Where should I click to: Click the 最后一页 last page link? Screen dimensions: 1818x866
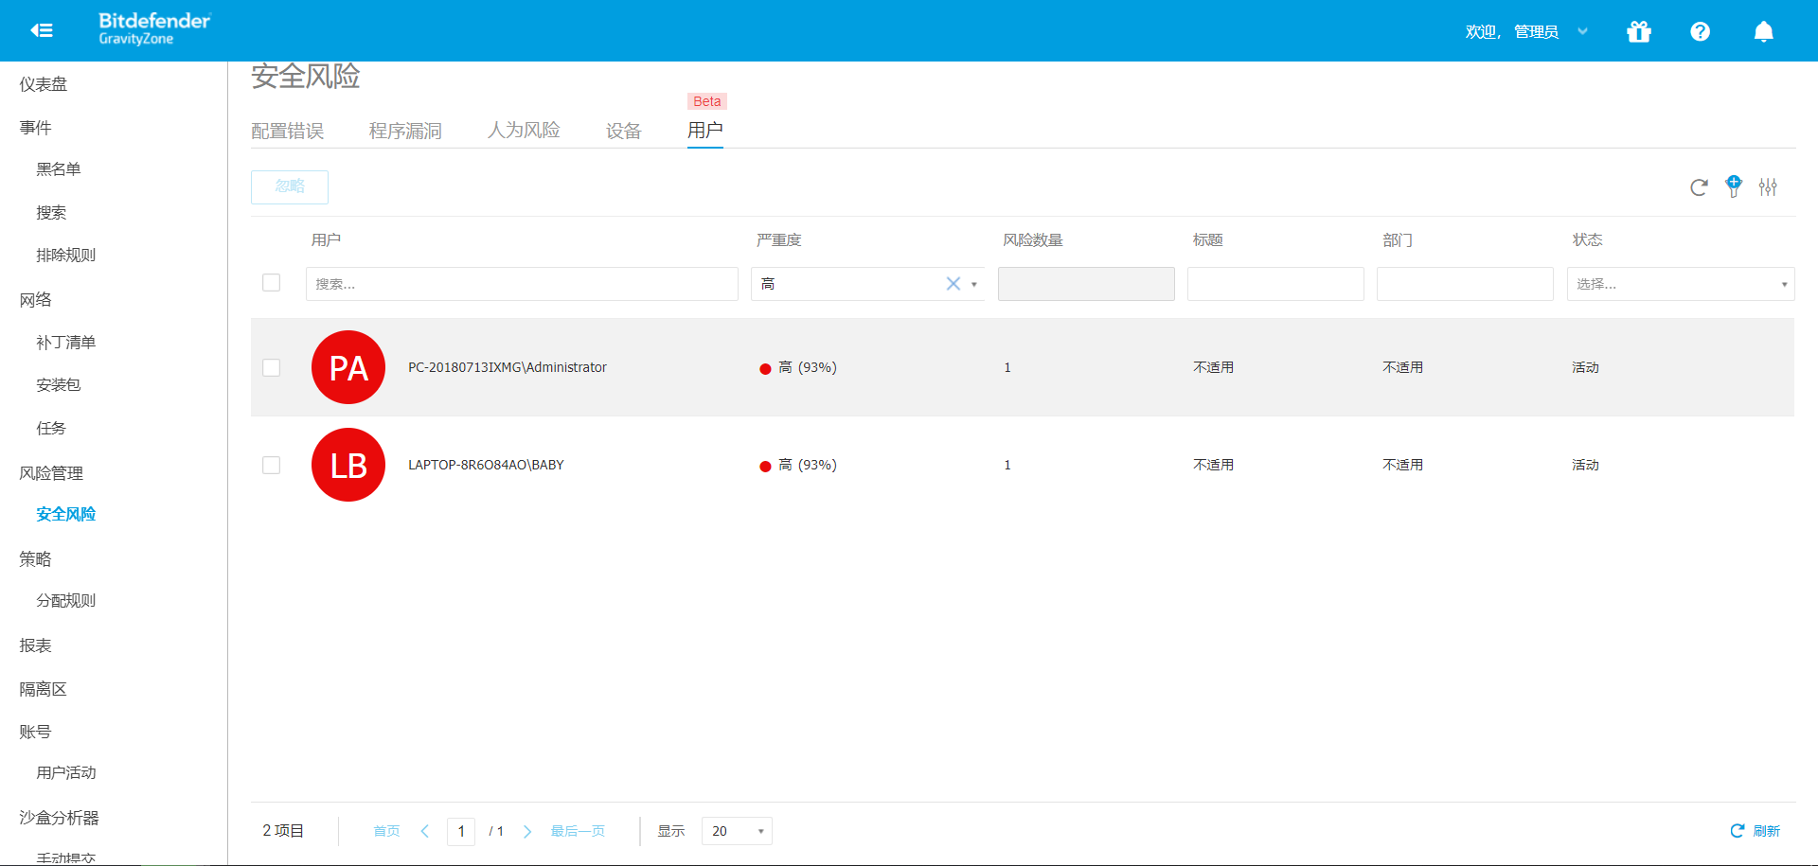578,831
